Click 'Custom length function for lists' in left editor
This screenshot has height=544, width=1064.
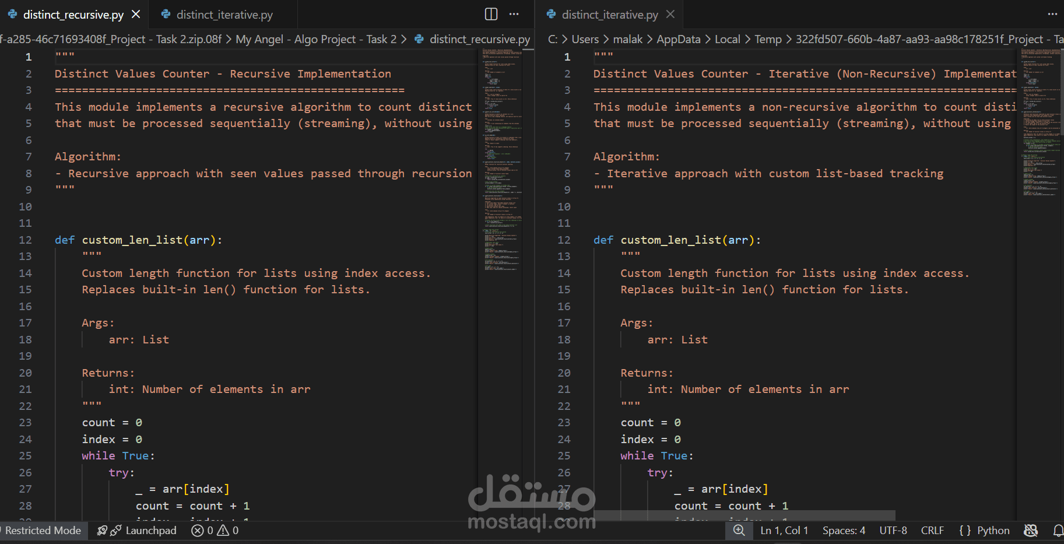(256, 273)
